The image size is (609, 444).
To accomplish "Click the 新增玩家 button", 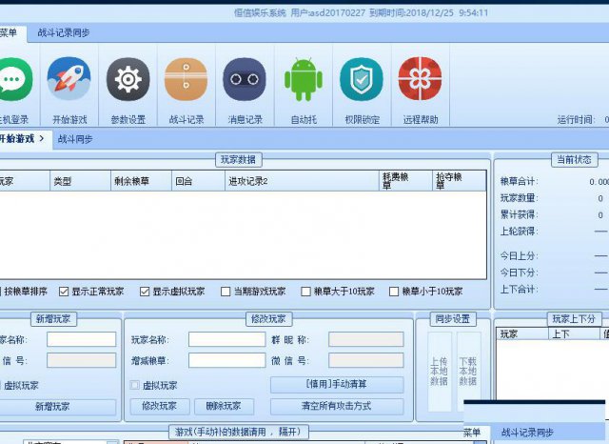I will [57, 407].
